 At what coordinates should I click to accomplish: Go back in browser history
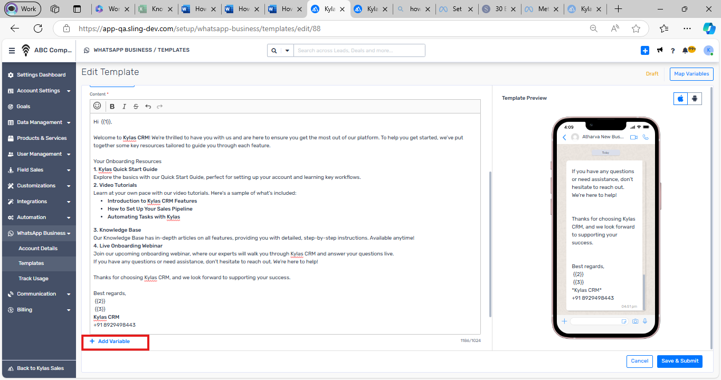pyautogui.click(x=15, y=28)
